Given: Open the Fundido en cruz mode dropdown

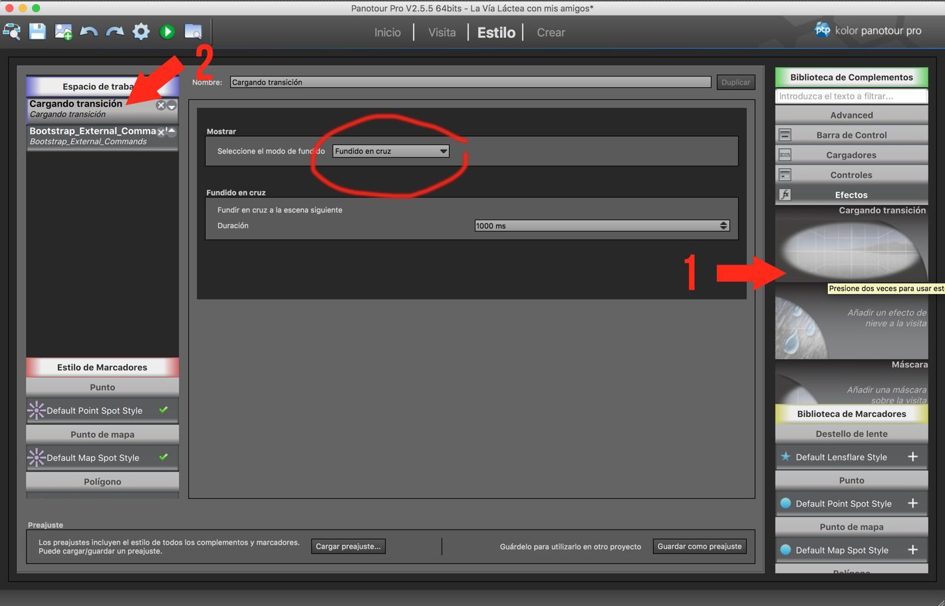Looking at the screenshot, I should tap(391, 151).
